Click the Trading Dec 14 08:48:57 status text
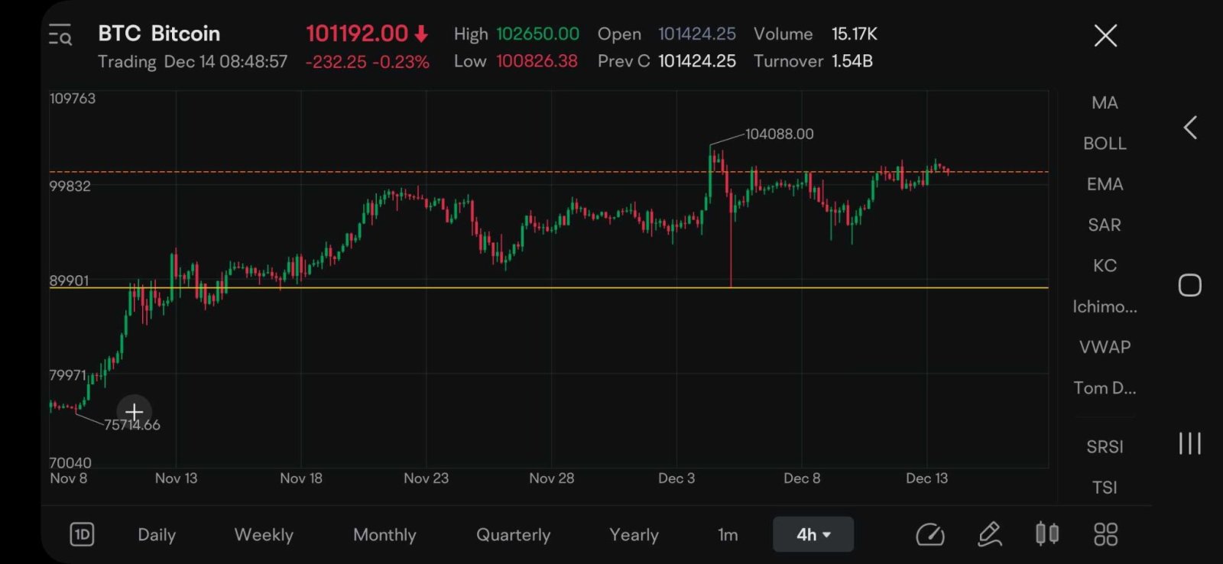 coord(193,62)
